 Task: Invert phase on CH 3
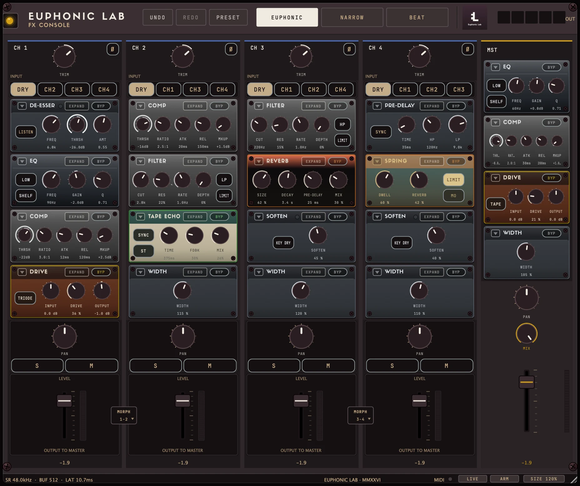[349, 49]
